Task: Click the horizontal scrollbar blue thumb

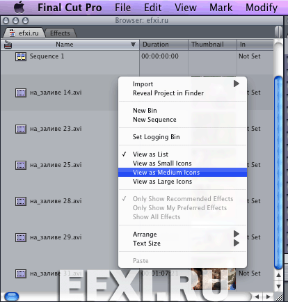Action: [x=12, y=296]
